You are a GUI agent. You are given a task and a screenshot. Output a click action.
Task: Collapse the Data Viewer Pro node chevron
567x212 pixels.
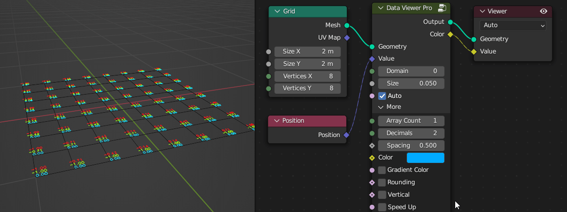tap(380, 8)
